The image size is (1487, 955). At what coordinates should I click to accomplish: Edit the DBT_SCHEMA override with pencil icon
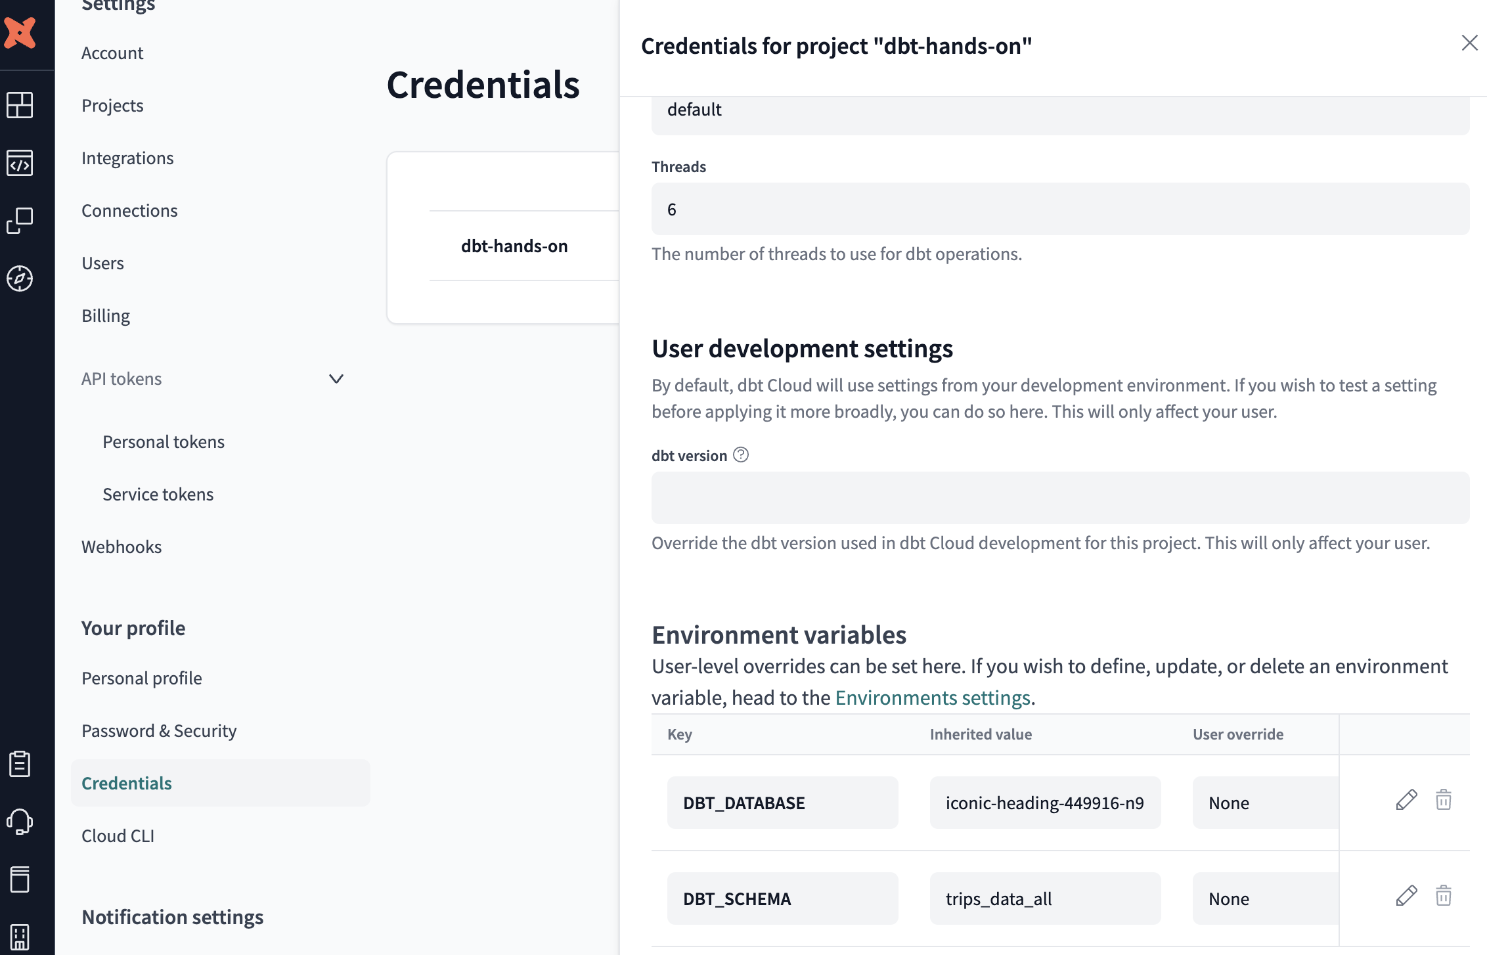[x=1406, y=896]
